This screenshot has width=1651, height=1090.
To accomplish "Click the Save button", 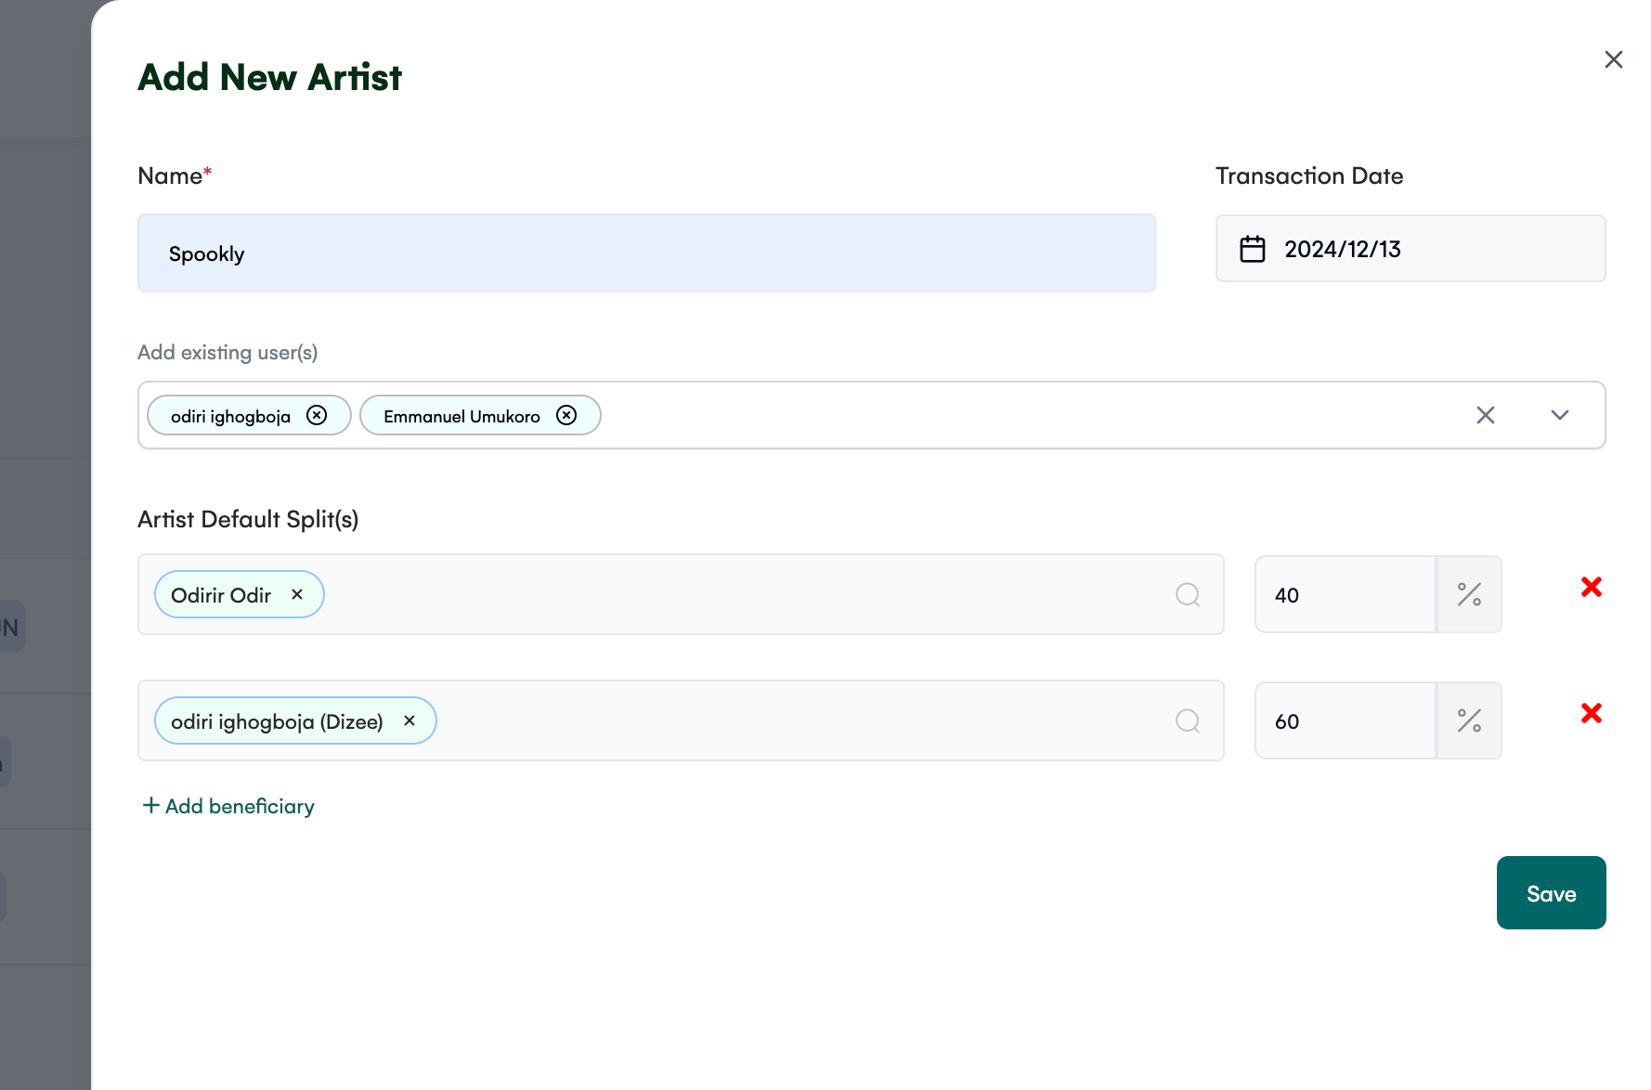I will pyautogui.click(x=1551, y=892).
